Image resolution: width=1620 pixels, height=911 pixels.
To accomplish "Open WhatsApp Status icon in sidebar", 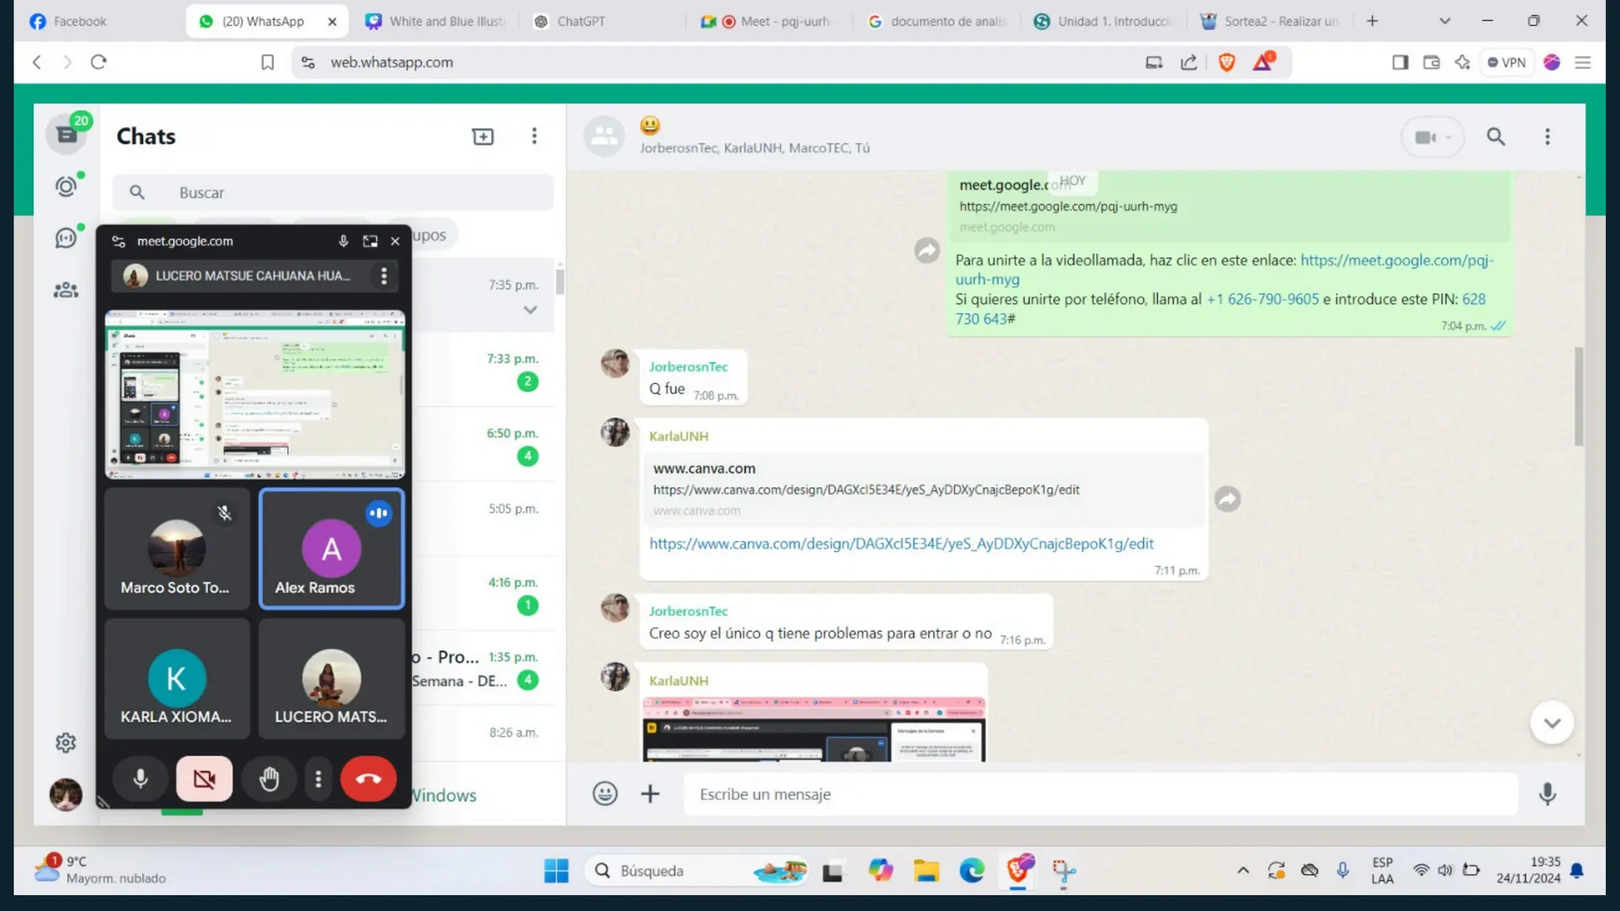I will coord(66,187).
